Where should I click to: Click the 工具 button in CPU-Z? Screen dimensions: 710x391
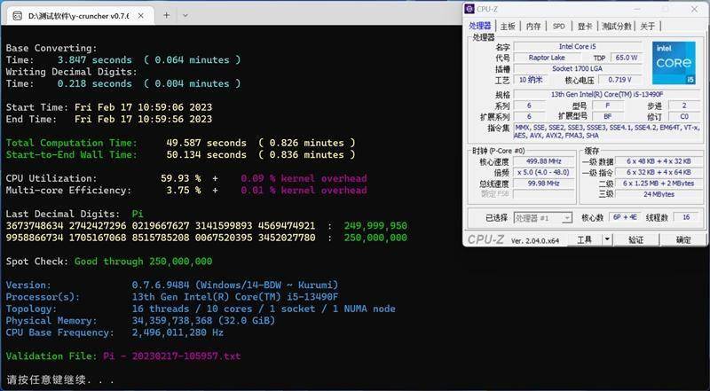coord(585,239)
